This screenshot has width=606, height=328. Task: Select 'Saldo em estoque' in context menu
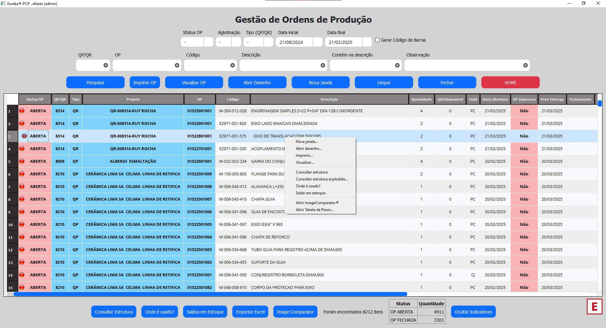tap(320, 193)
